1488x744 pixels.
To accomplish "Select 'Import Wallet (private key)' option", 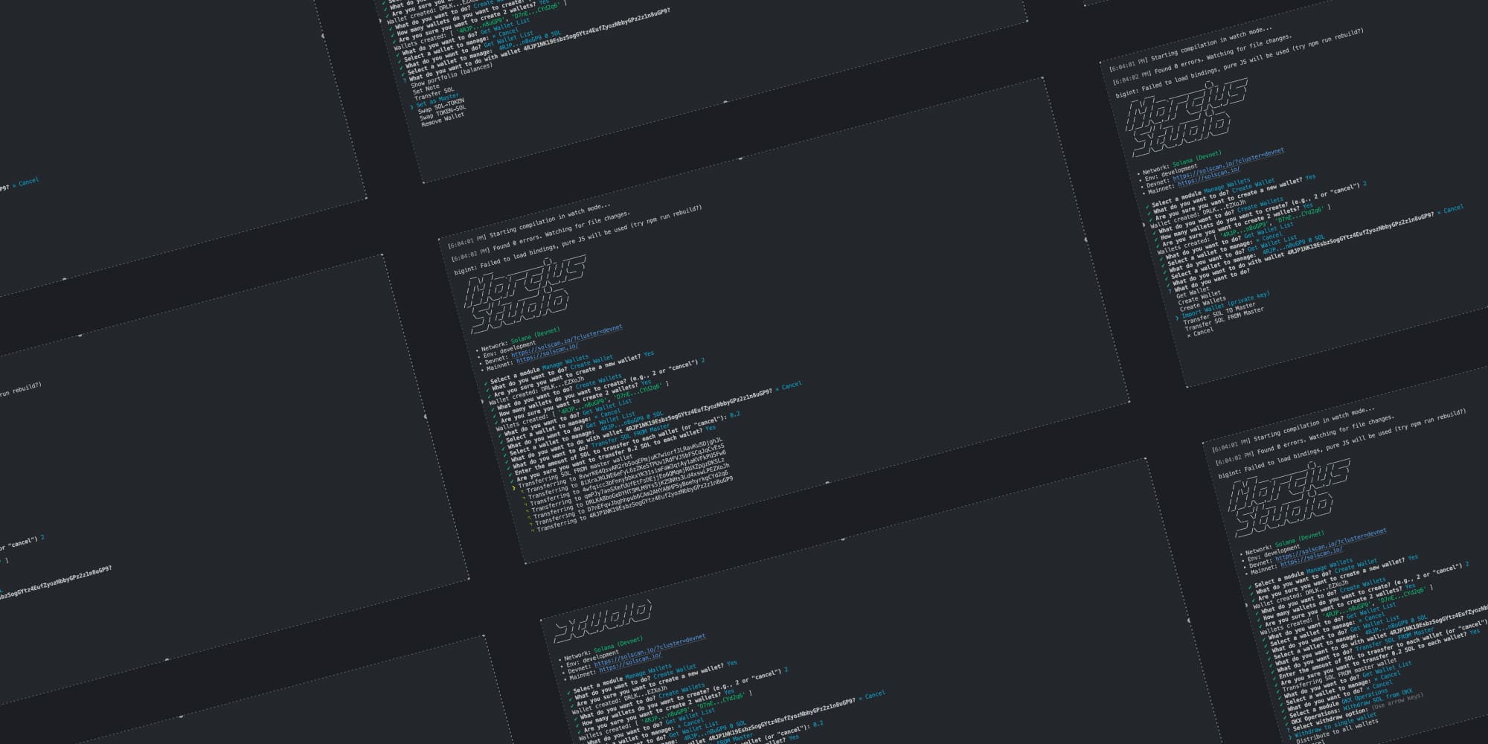I will 1225,305.
